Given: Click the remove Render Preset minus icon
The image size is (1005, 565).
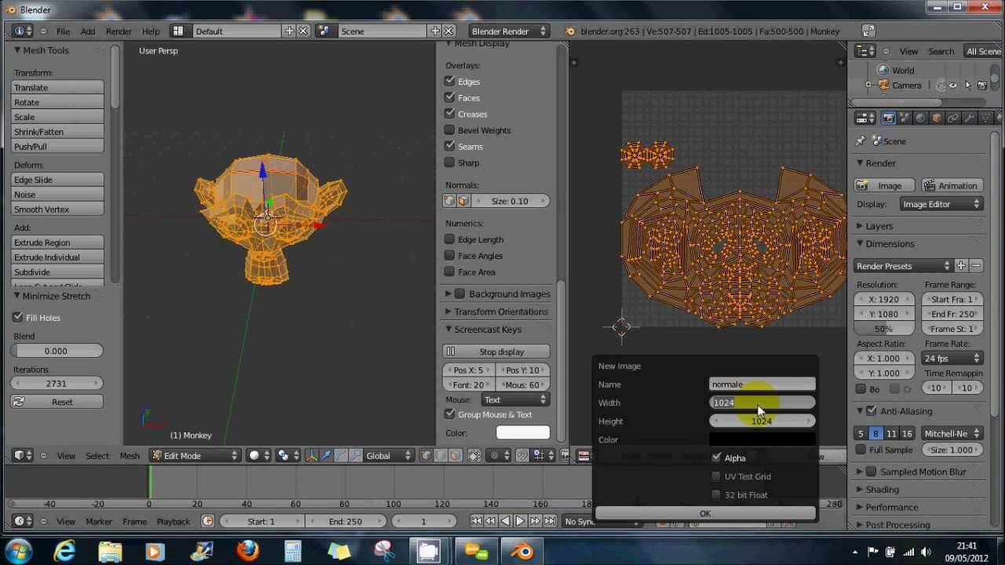Looking at the screenshot, I should tap(976, 266).
